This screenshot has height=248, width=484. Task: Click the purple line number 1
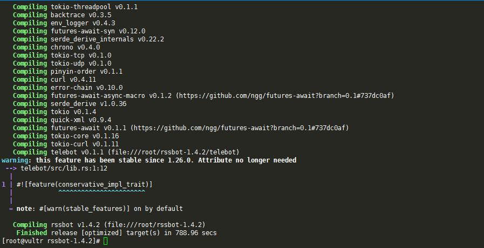coord(4,185)
